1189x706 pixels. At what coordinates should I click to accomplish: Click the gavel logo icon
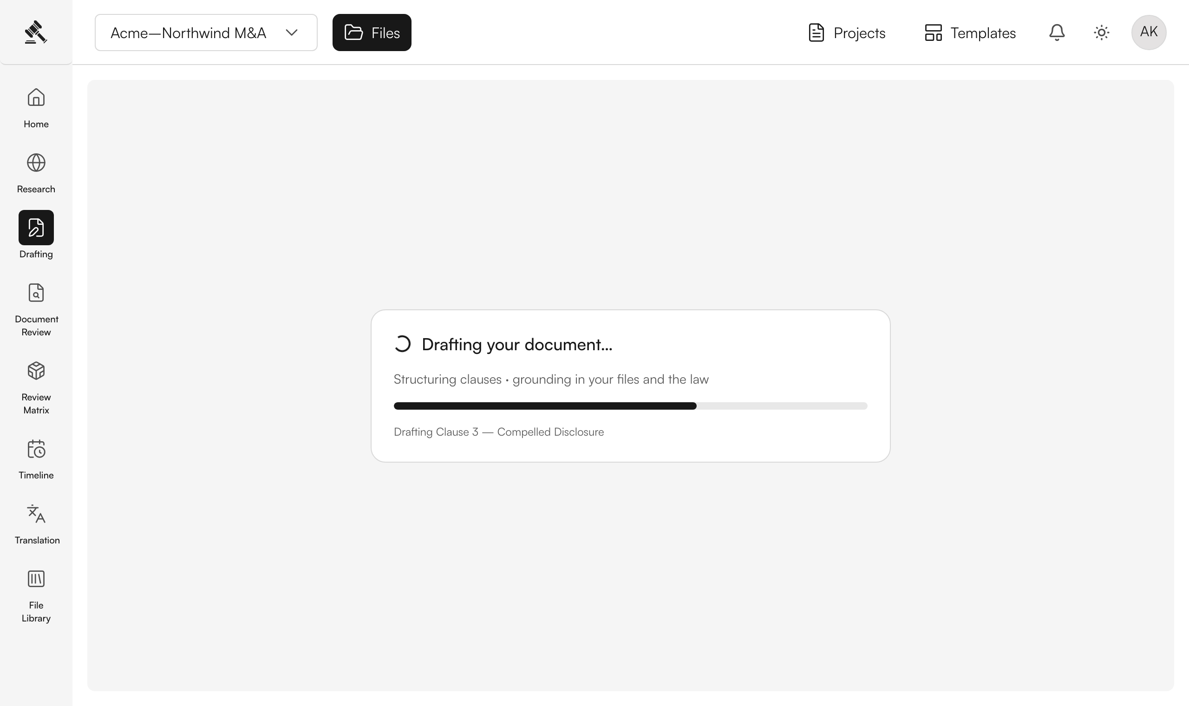(x=36, y=32)
